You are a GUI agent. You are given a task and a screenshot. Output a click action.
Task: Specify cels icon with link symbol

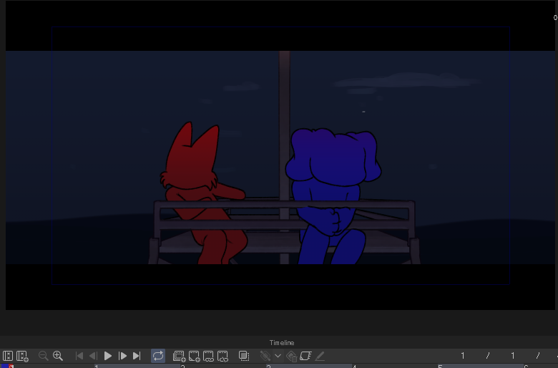pos(209,356)
